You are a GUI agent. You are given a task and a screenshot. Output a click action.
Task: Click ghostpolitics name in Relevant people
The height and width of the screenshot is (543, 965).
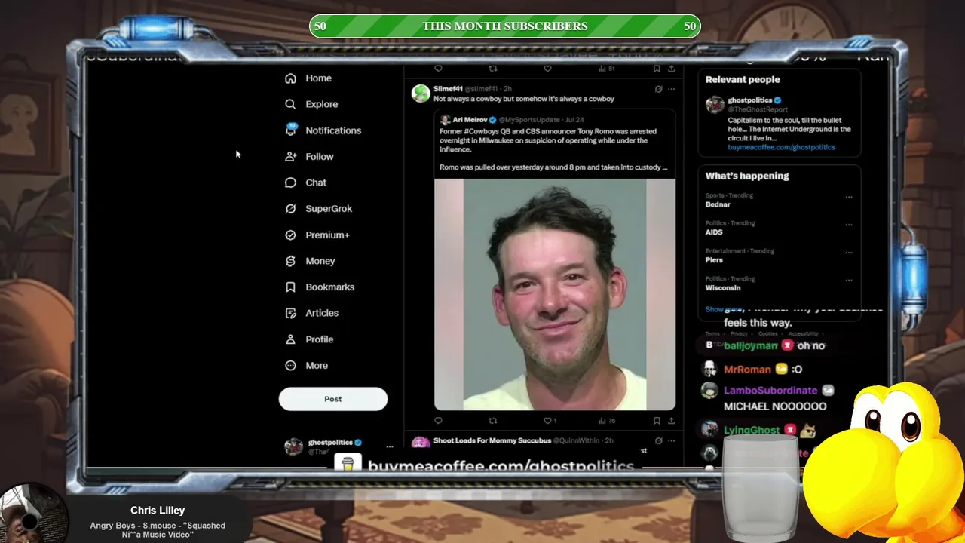[x=749, y=100]
